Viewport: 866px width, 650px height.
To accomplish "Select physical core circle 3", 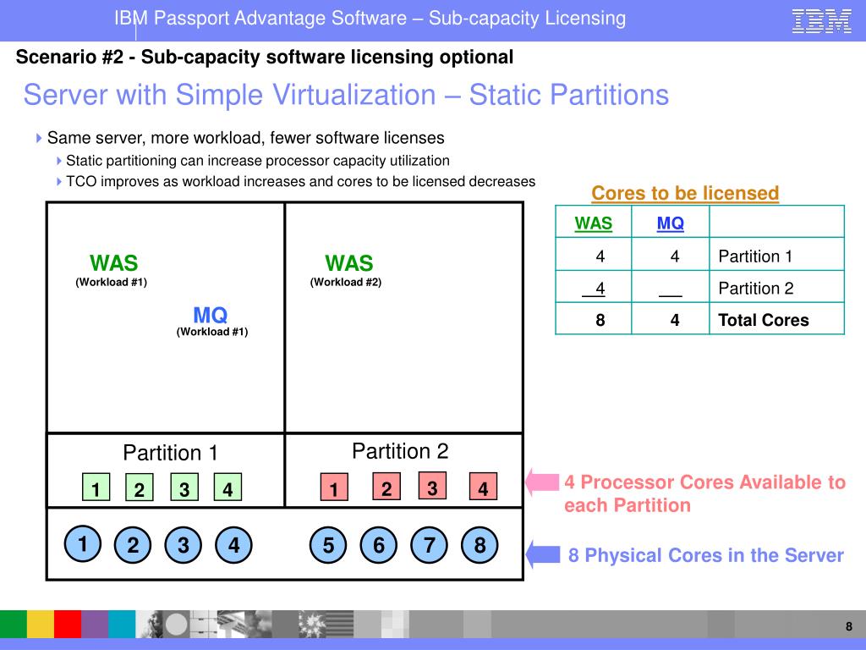I will [184, 545].
